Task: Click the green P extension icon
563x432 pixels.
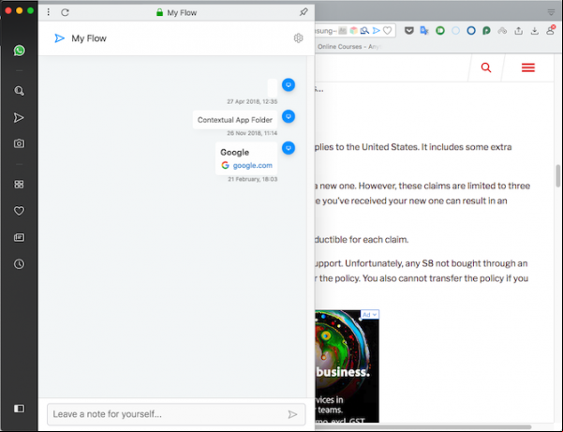Action: 486,31
